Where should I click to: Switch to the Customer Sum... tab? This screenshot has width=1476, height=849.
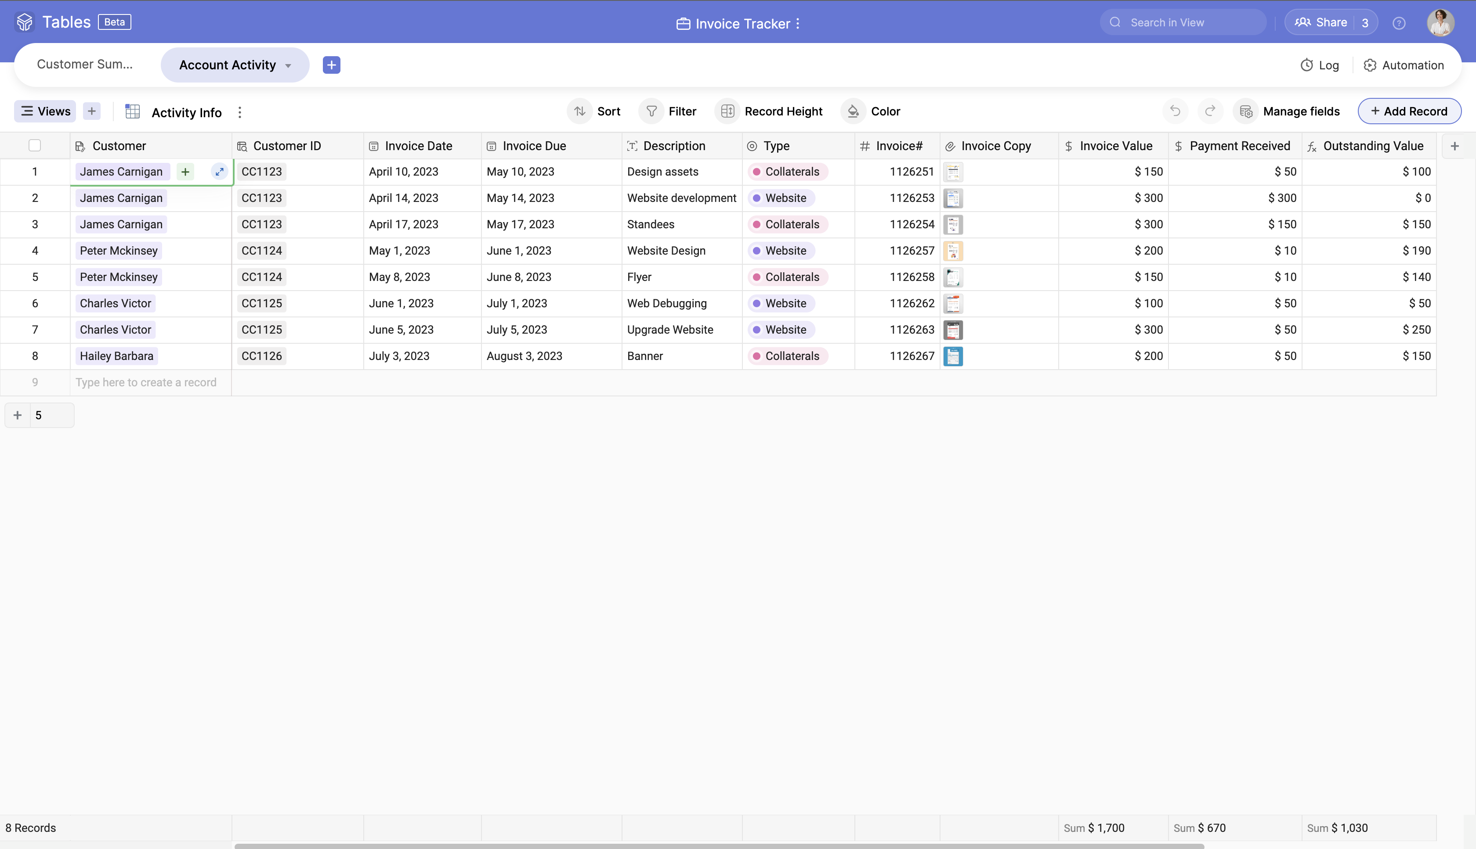coord(85,64)
